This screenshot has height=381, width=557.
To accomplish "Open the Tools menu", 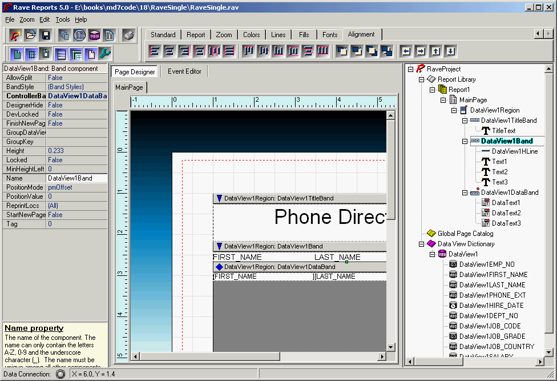I will coord(63,19).
